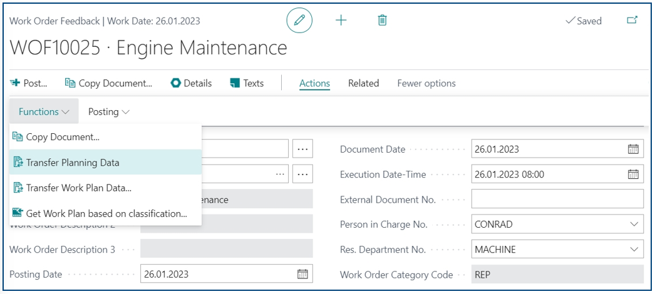Screen dimensions: 655x294
Task: Open record in new window icon
Action: (632, 21)
